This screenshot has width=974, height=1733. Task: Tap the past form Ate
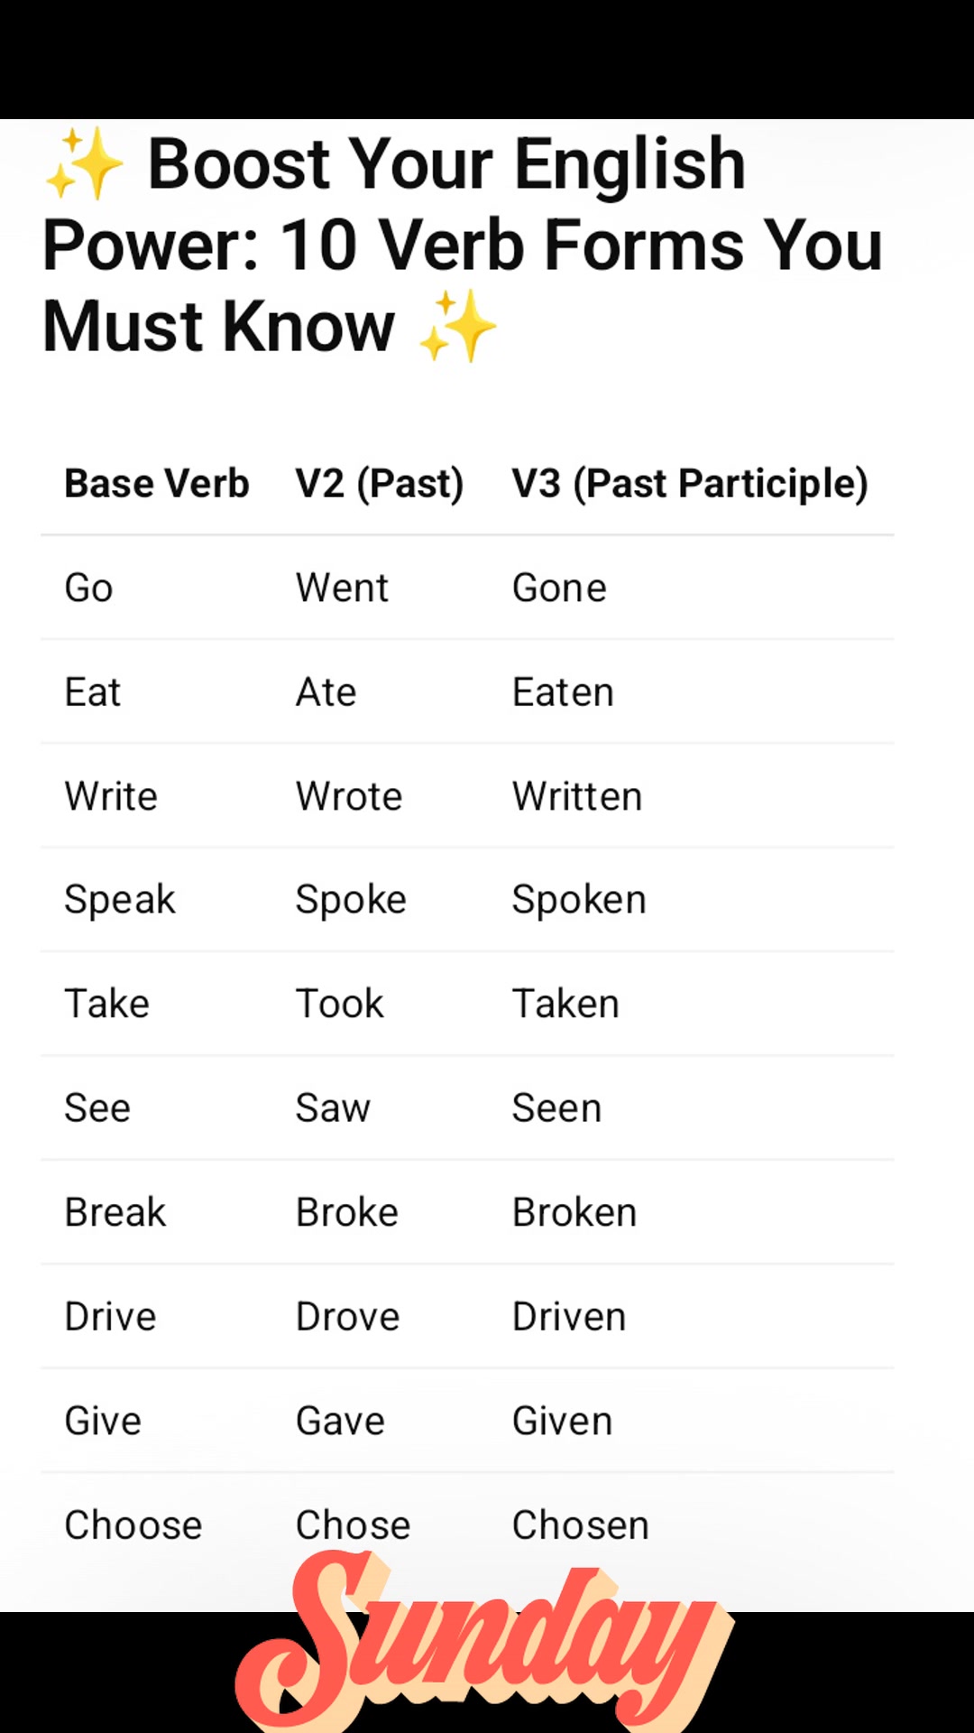pos(326,692)
